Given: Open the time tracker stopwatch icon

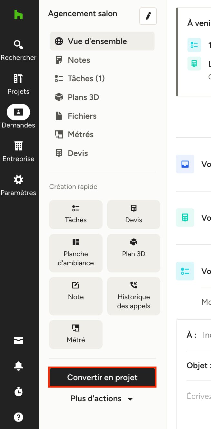Looking at the screenshot, I should tap(18, 391).
